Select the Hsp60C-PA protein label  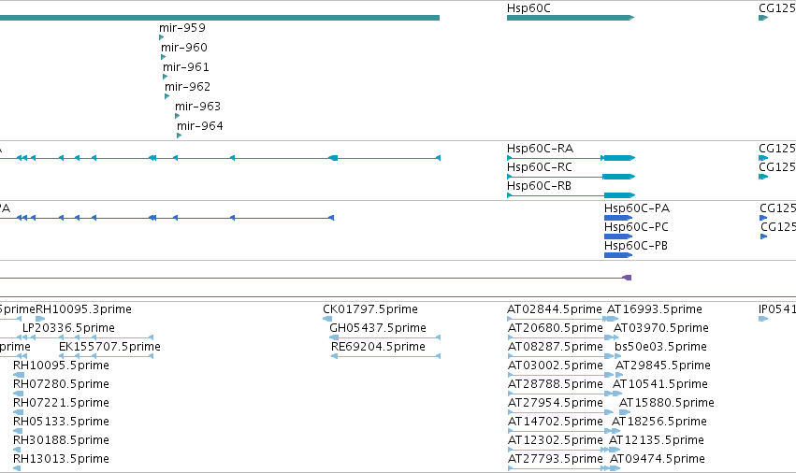tap(637, 208)
